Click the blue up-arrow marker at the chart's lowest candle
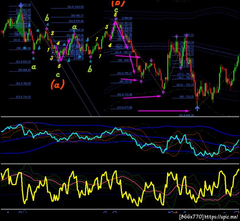Viewport: 240px width, 221px height. [x=198, y=108]
